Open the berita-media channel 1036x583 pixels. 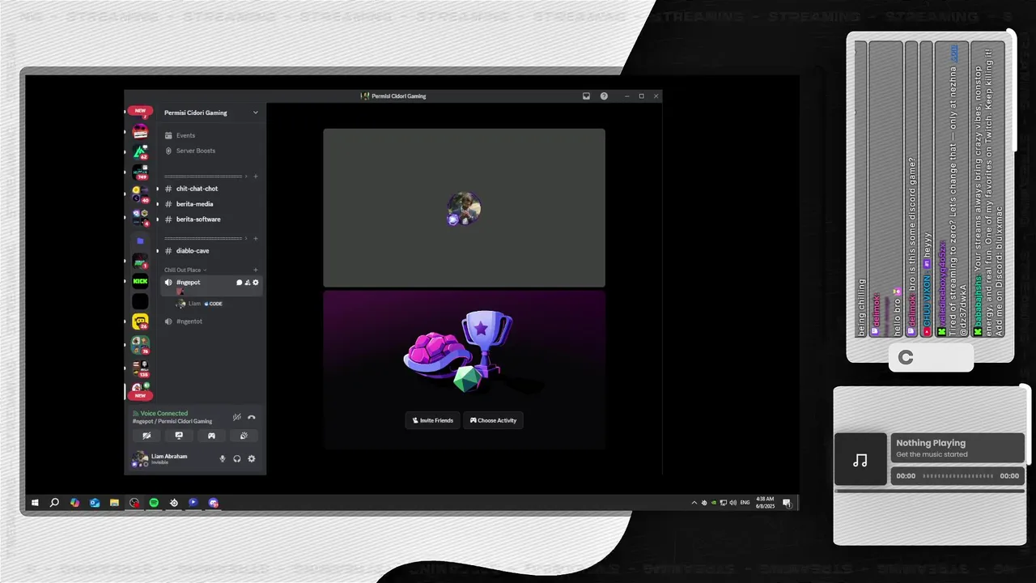[194, 204]
